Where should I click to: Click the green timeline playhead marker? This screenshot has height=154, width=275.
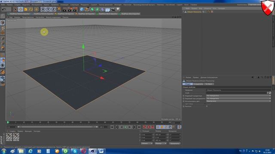coord(8,122)
